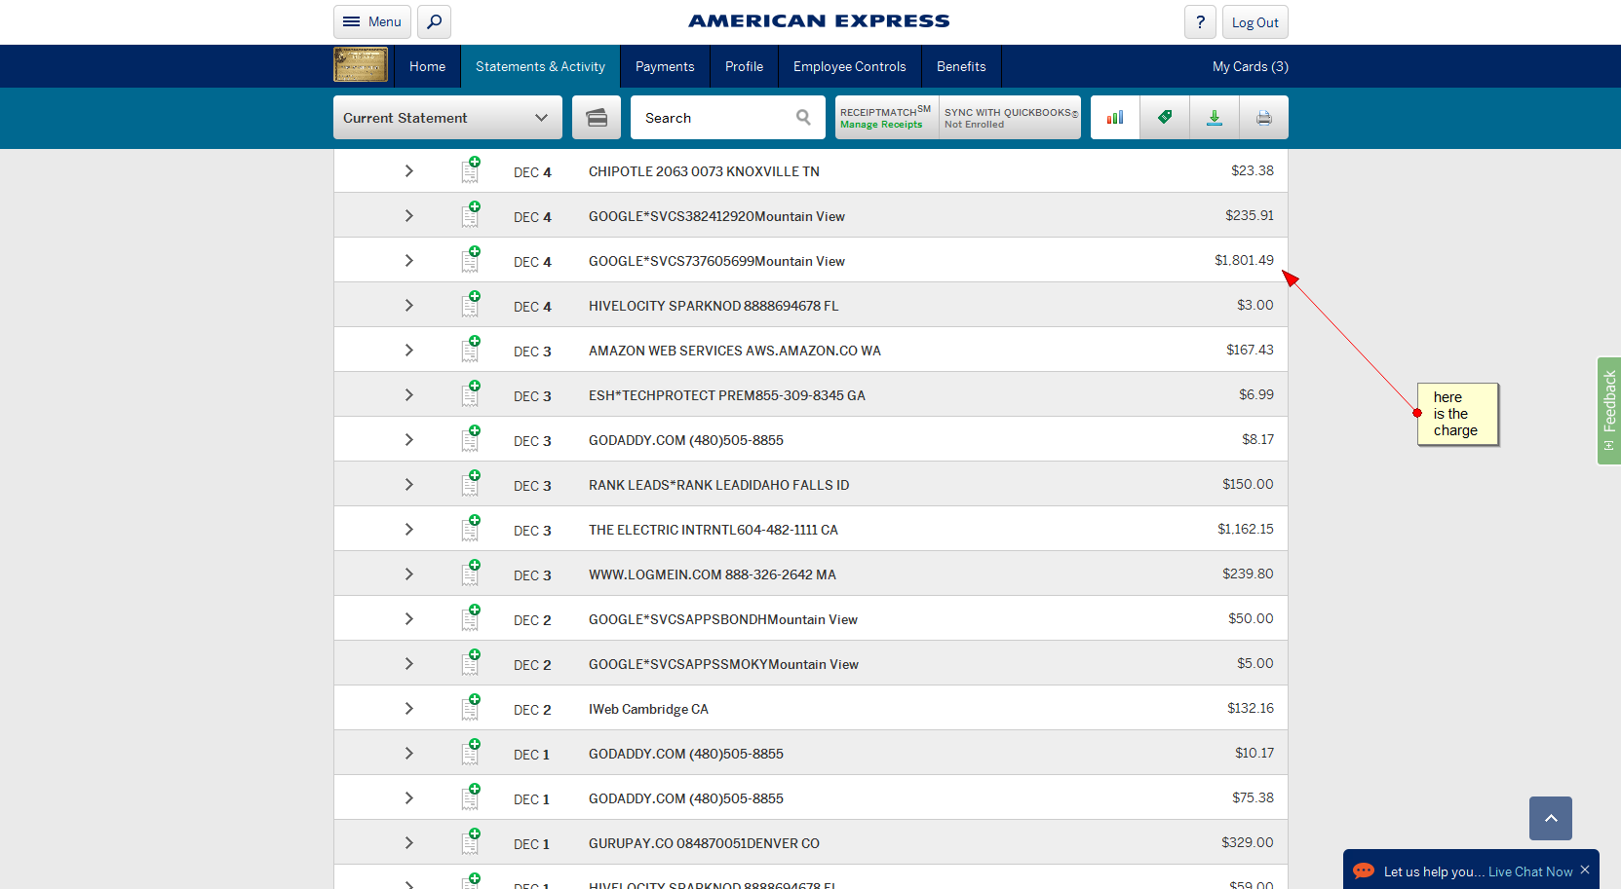Screen dimensions: 1621x889
Task: Open the main Menu button
Action: point(372,21)
